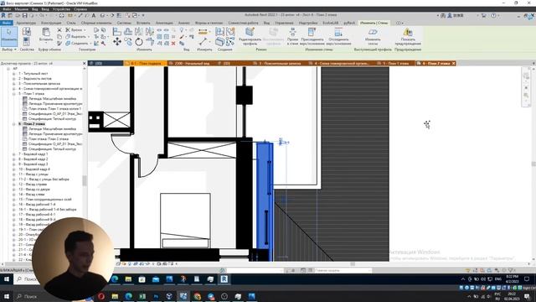Open File Explorer in guest taskbar
The width and height of the screenshot is (536, 302).
[x=128, y=279]
